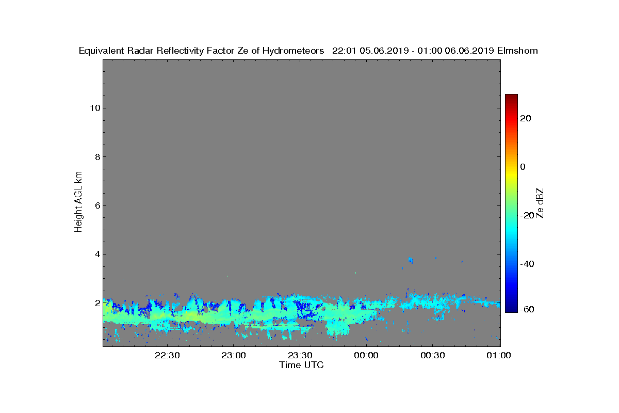Click the plot title text

pos(308,51)
